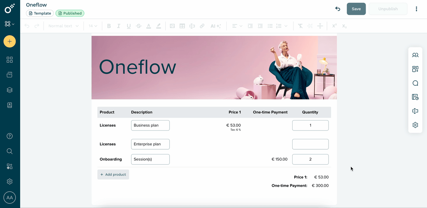Open the comments panel icon

coord(415,83)
